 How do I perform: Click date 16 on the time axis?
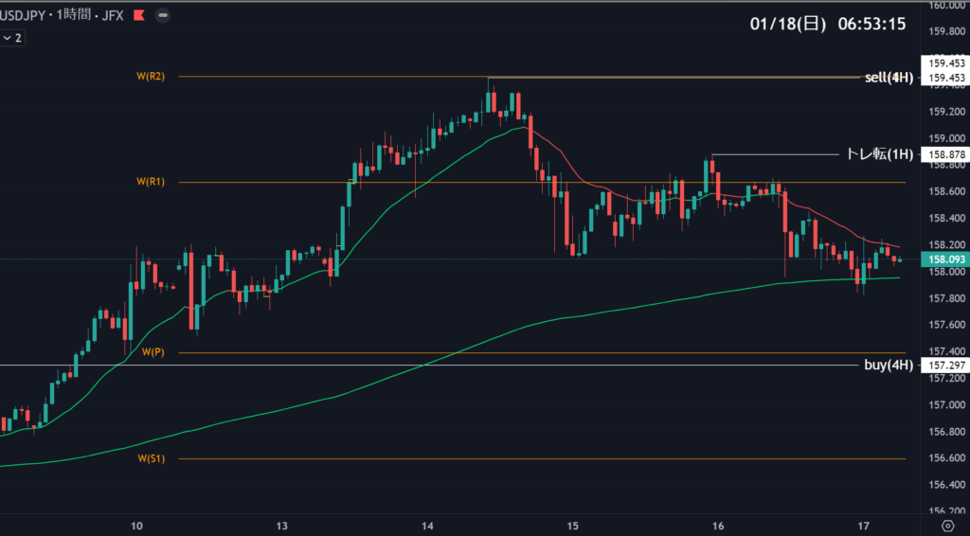(x=718, y=526)
